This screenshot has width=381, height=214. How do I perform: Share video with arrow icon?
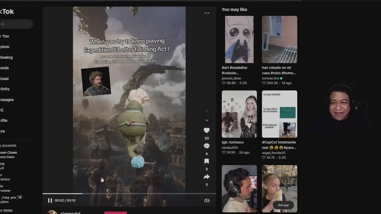click(207, 177)
